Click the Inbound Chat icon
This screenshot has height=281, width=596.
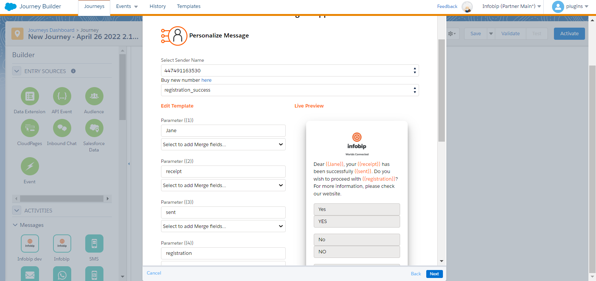[x=62, y=128]
